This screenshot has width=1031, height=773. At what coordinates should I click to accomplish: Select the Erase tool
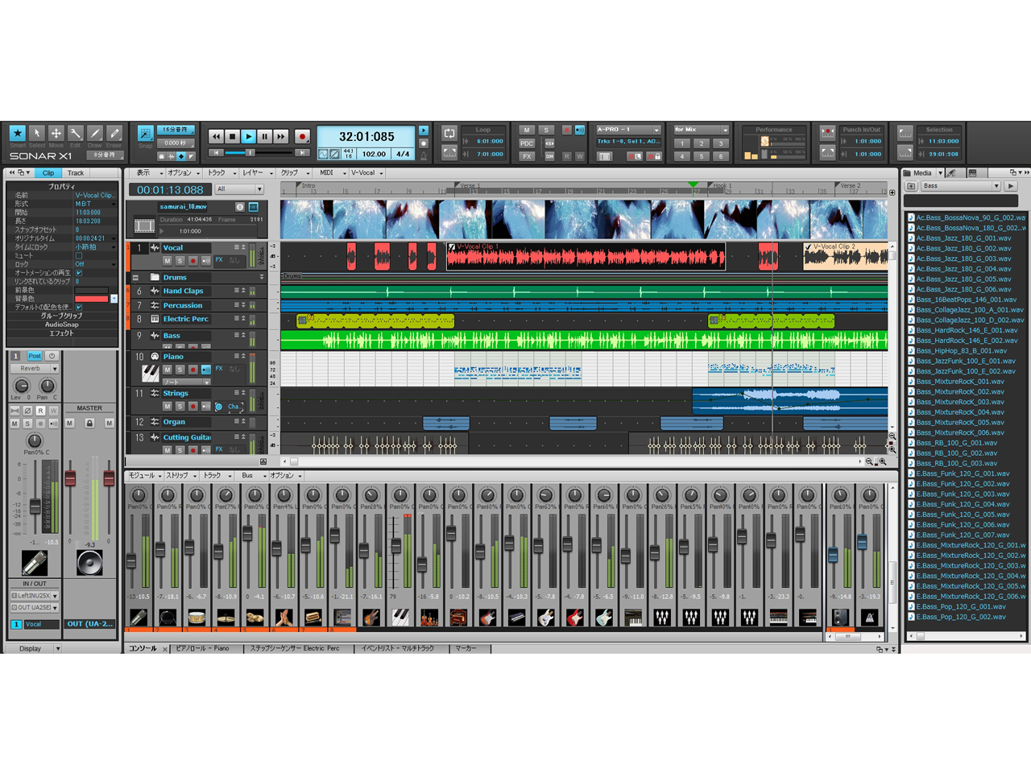coord(113,133)
